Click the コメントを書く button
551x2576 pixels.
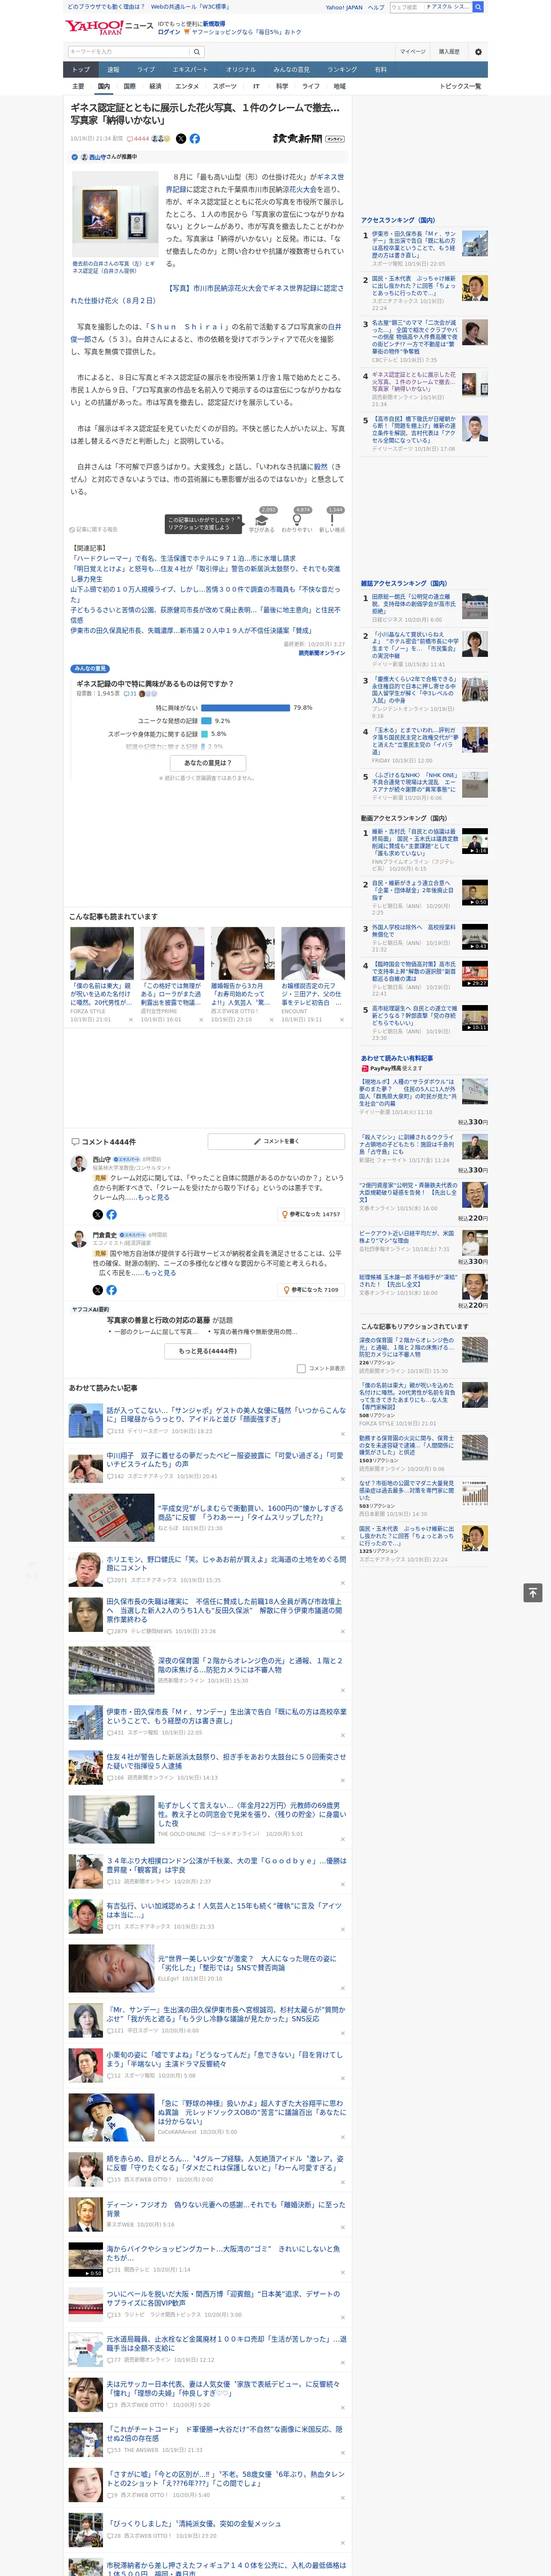pos(277,1141)
